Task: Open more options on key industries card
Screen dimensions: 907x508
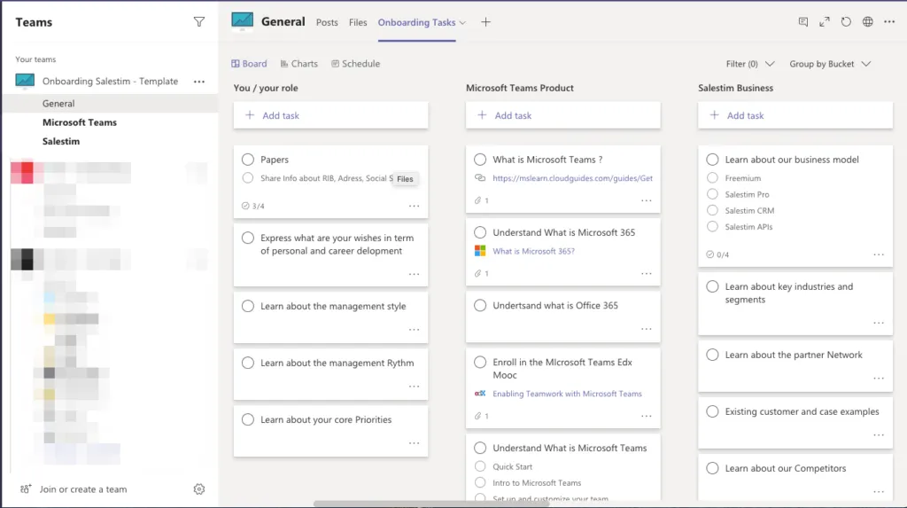Action: click(x=879, y=323)
